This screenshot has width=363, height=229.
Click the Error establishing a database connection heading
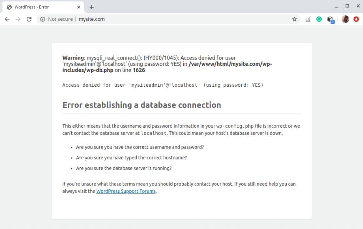click(x=142, y=105)
